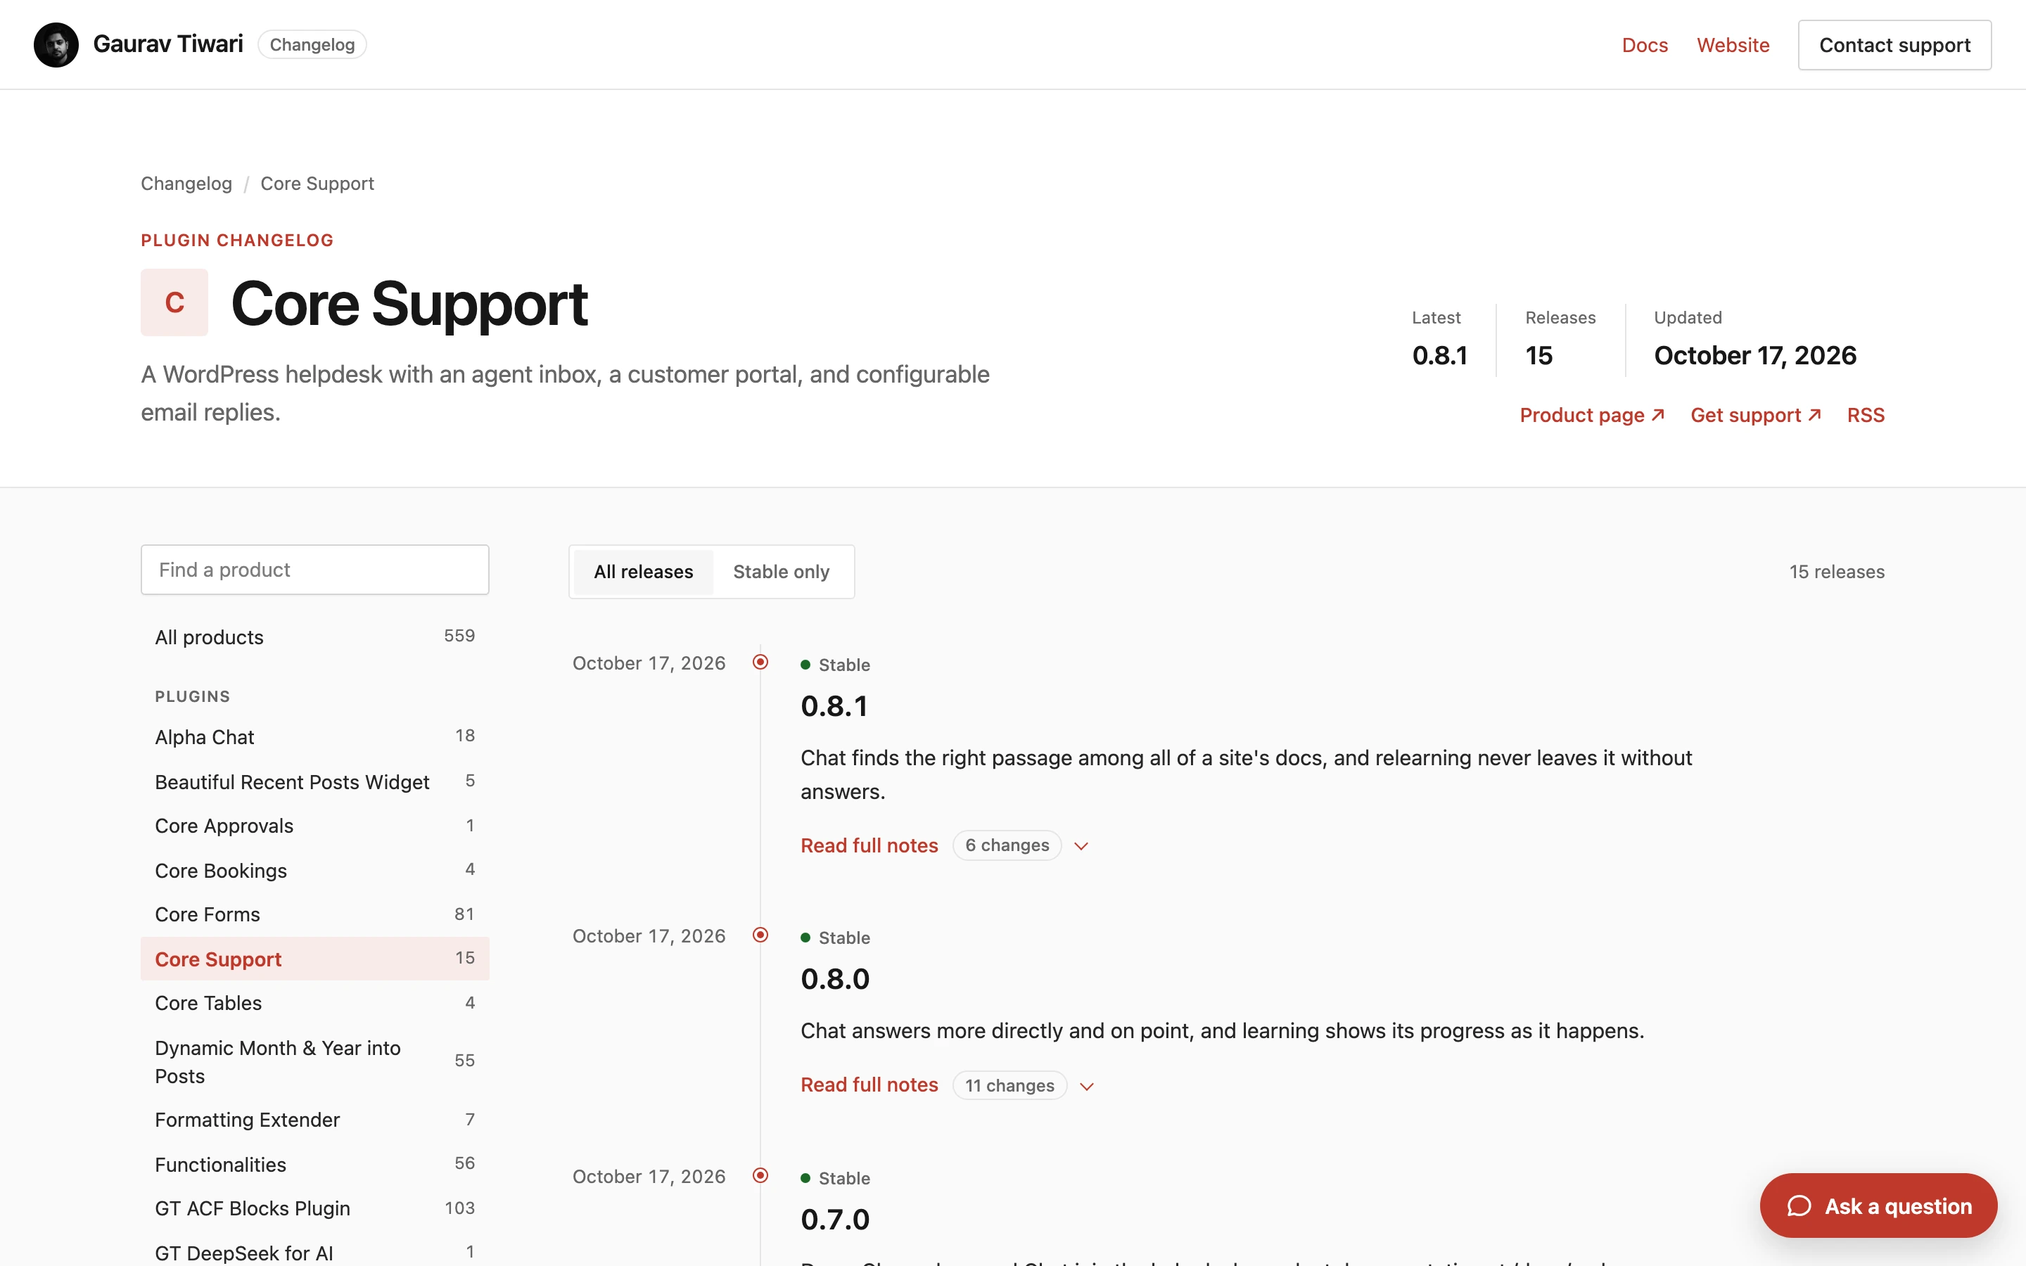
Task: Go to Changelog breadcrumb
Action: click(186, 184)
